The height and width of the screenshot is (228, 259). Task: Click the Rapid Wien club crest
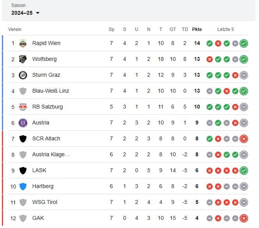(x=23, y=43)
